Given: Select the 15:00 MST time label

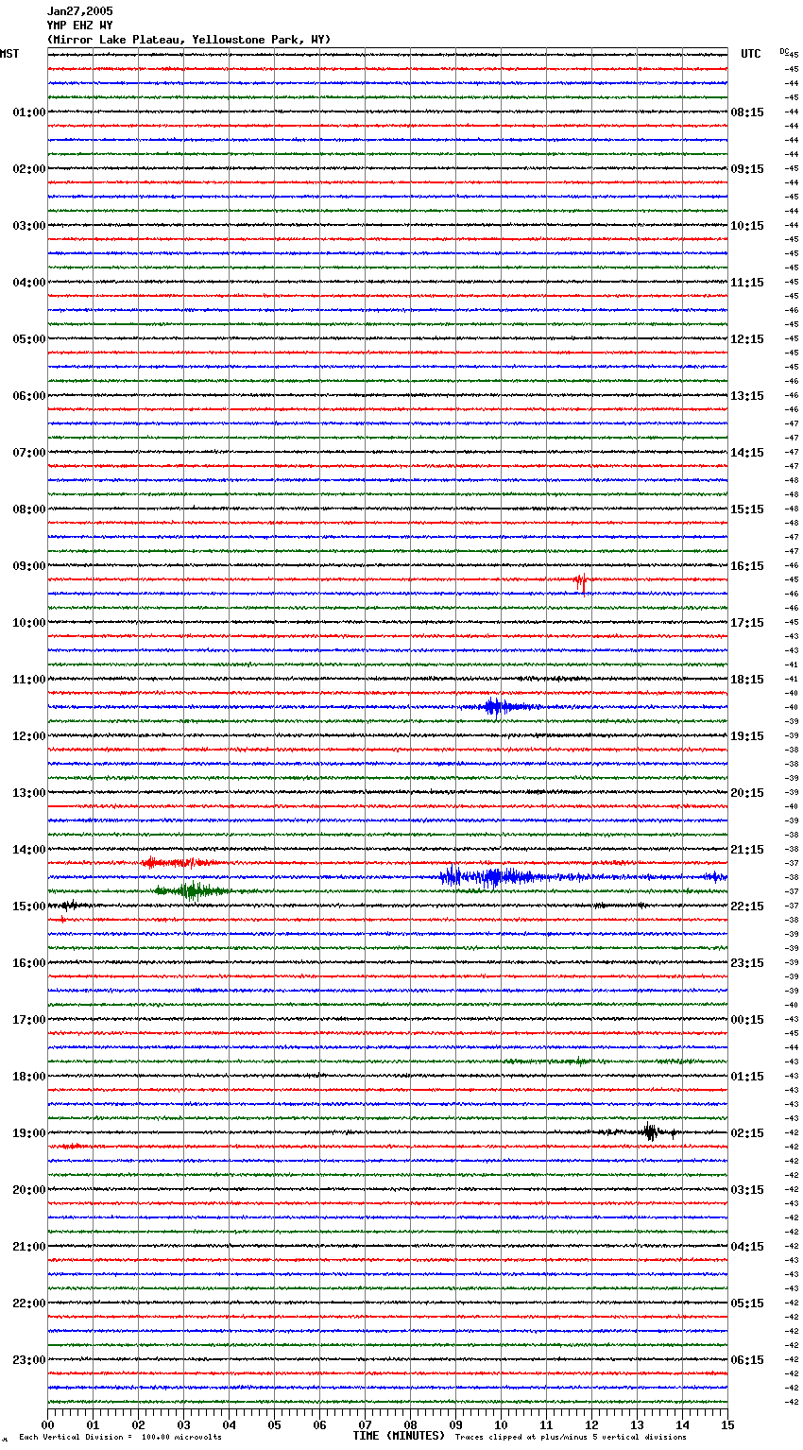Looking at the screenshot, I should point(29,906).
